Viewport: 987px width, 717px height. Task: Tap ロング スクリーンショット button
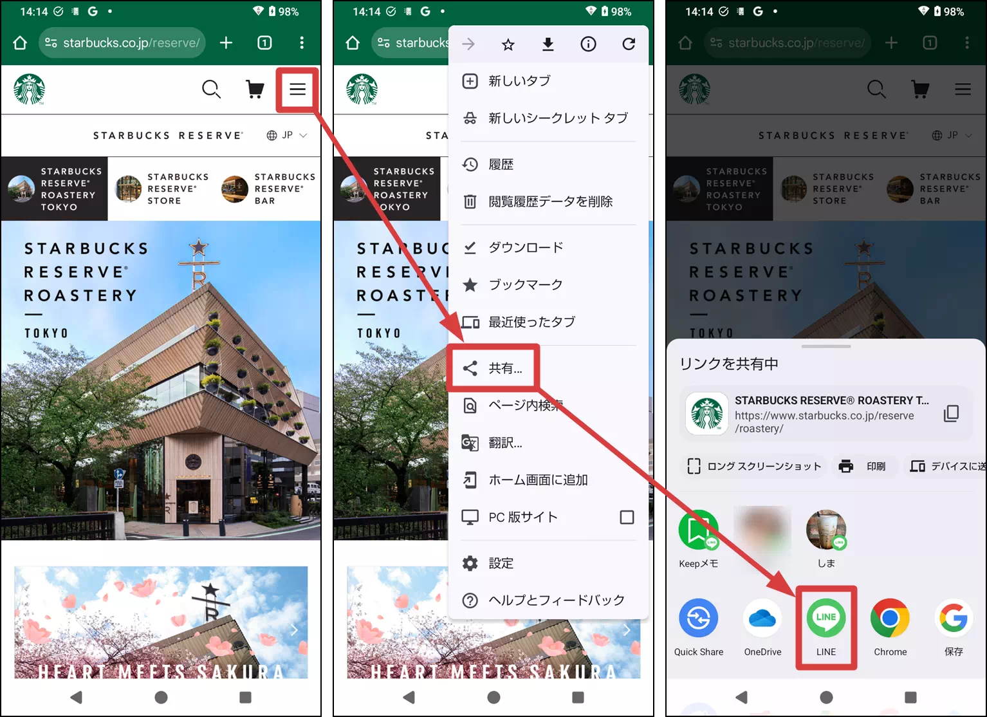(x=754, y=466)
